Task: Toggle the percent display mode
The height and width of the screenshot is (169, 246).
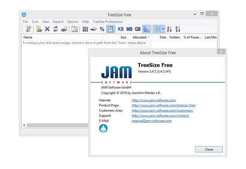Action: pos(102,29)
